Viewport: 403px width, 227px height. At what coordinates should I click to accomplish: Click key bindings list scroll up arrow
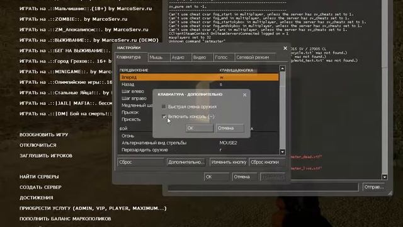[x=282, y=69]
